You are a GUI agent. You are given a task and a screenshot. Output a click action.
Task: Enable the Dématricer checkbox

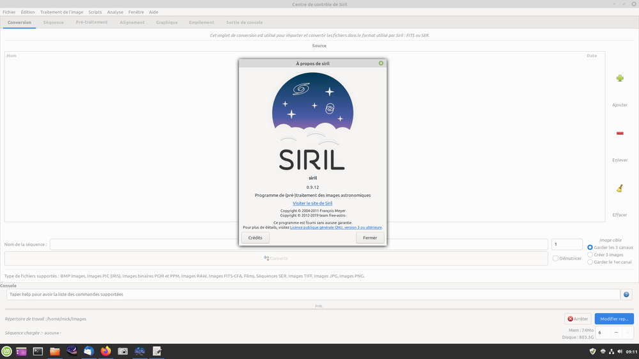click(555, 258)
